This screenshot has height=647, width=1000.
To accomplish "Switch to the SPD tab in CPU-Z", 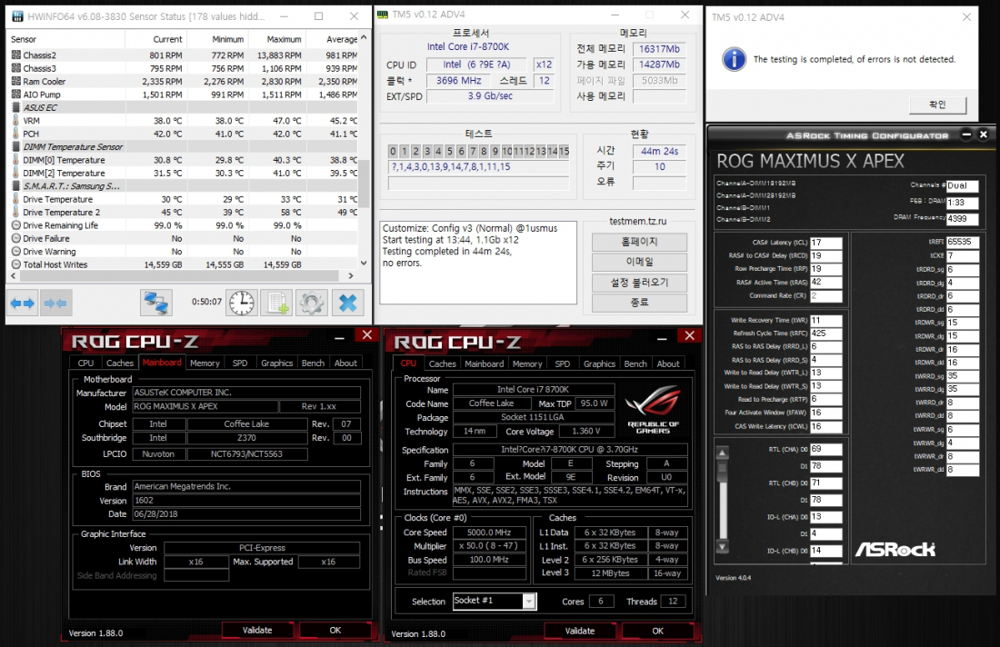I will (563, 363).
